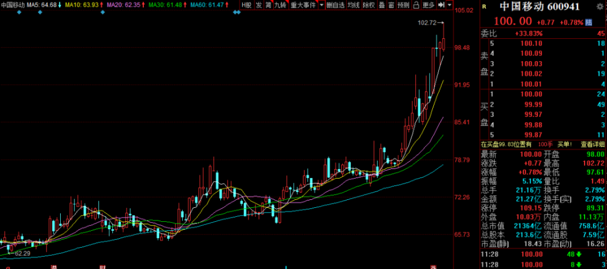Click 删自选 to remove from watchlist
Image resolution: width=607 pixels, height=269 pixels.
[335, 5]
